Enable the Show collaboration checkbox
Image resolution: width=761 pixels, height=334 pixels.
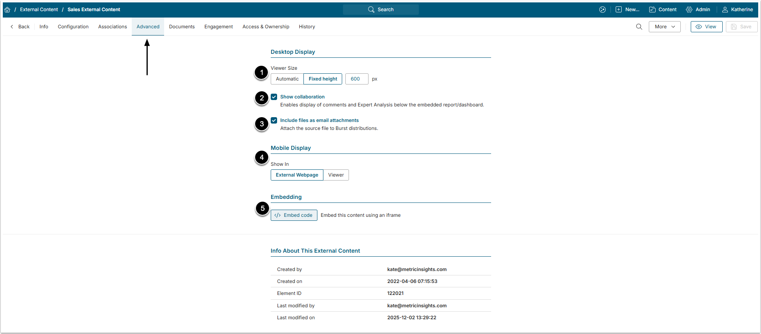pyautogui.click(x=274, y=97)
